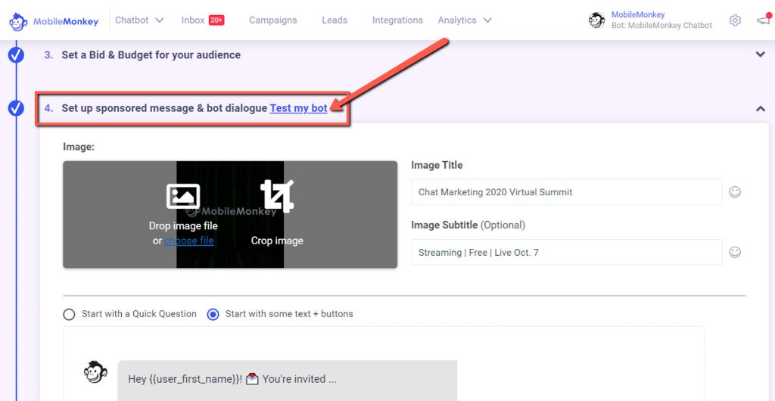The image size is (775, 401).
Task: Click the image upload picture icon
Action: click(183, 196)
